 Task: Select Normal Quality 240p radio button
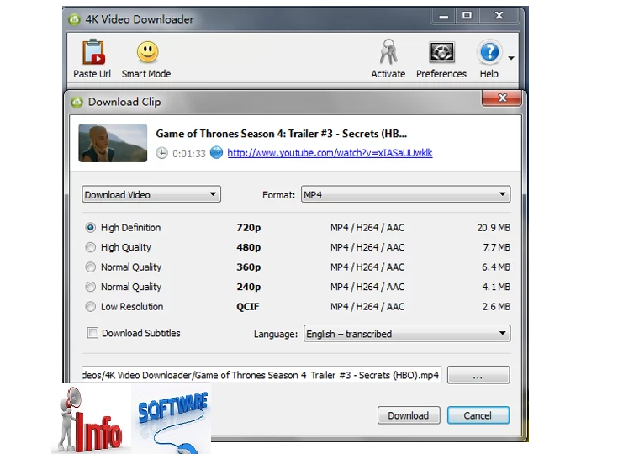tap(90, 287)
